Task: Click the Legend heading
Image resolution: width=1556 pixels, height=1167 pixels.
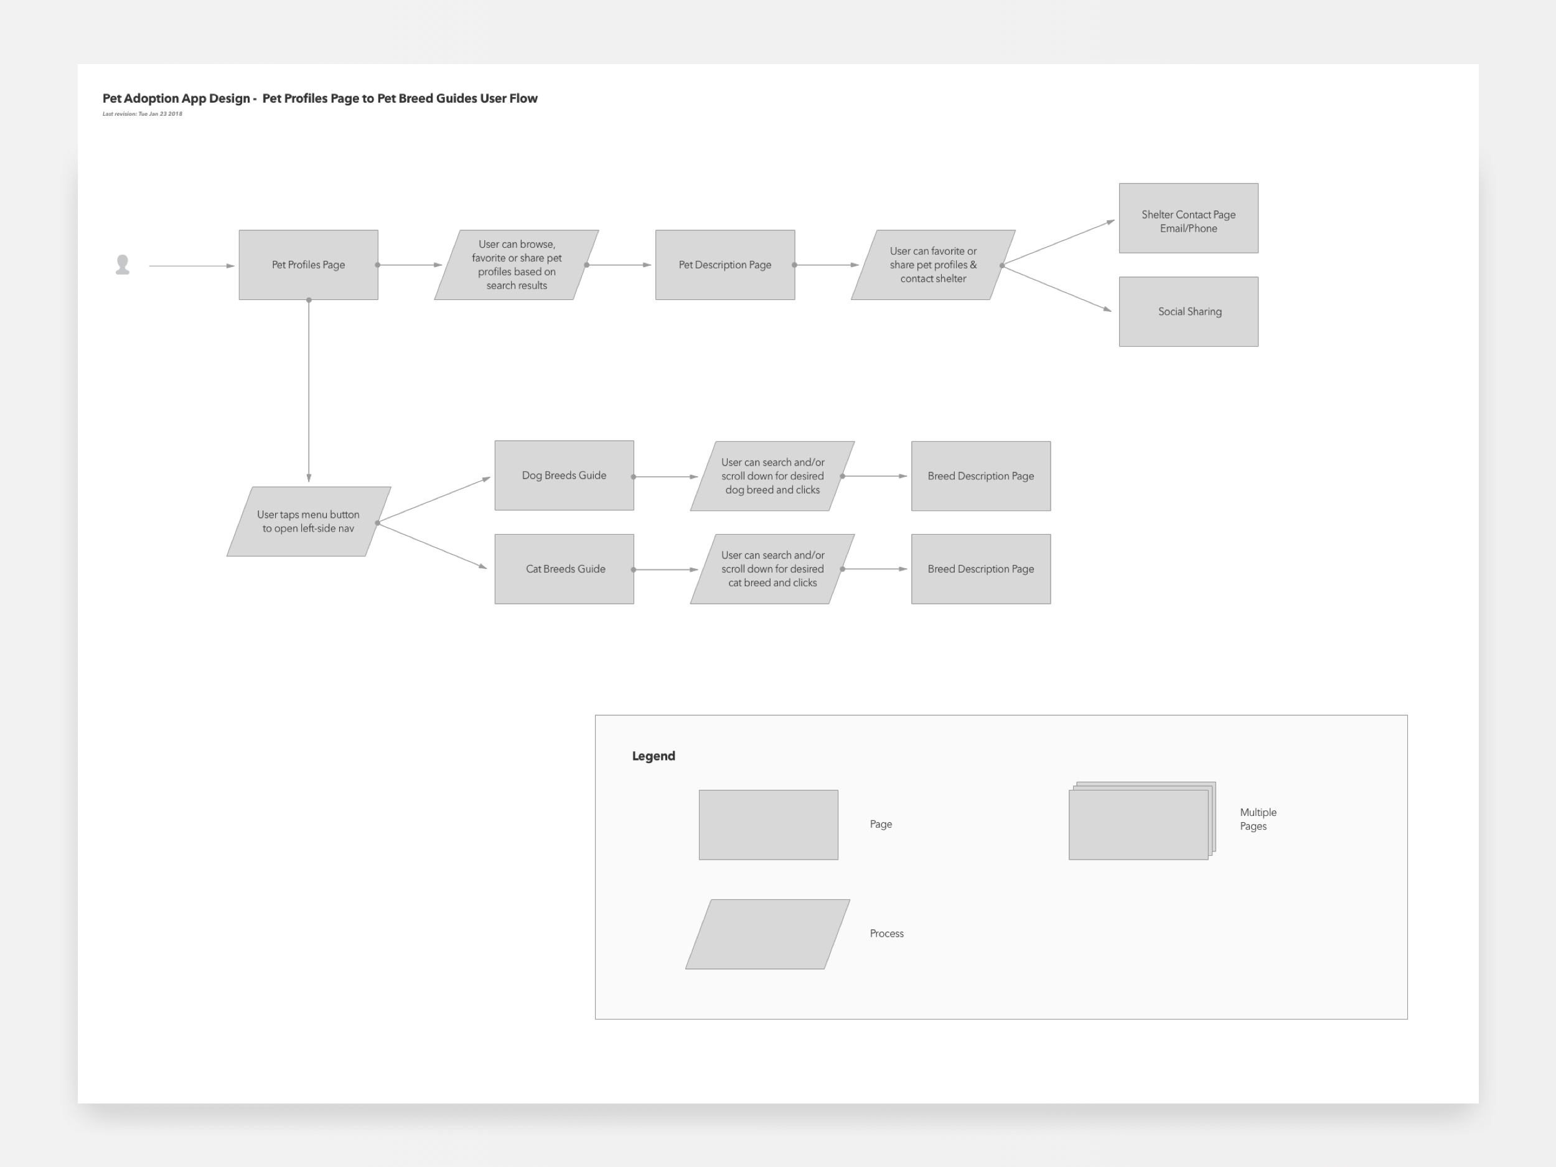Action: click(x=653, y=756)
